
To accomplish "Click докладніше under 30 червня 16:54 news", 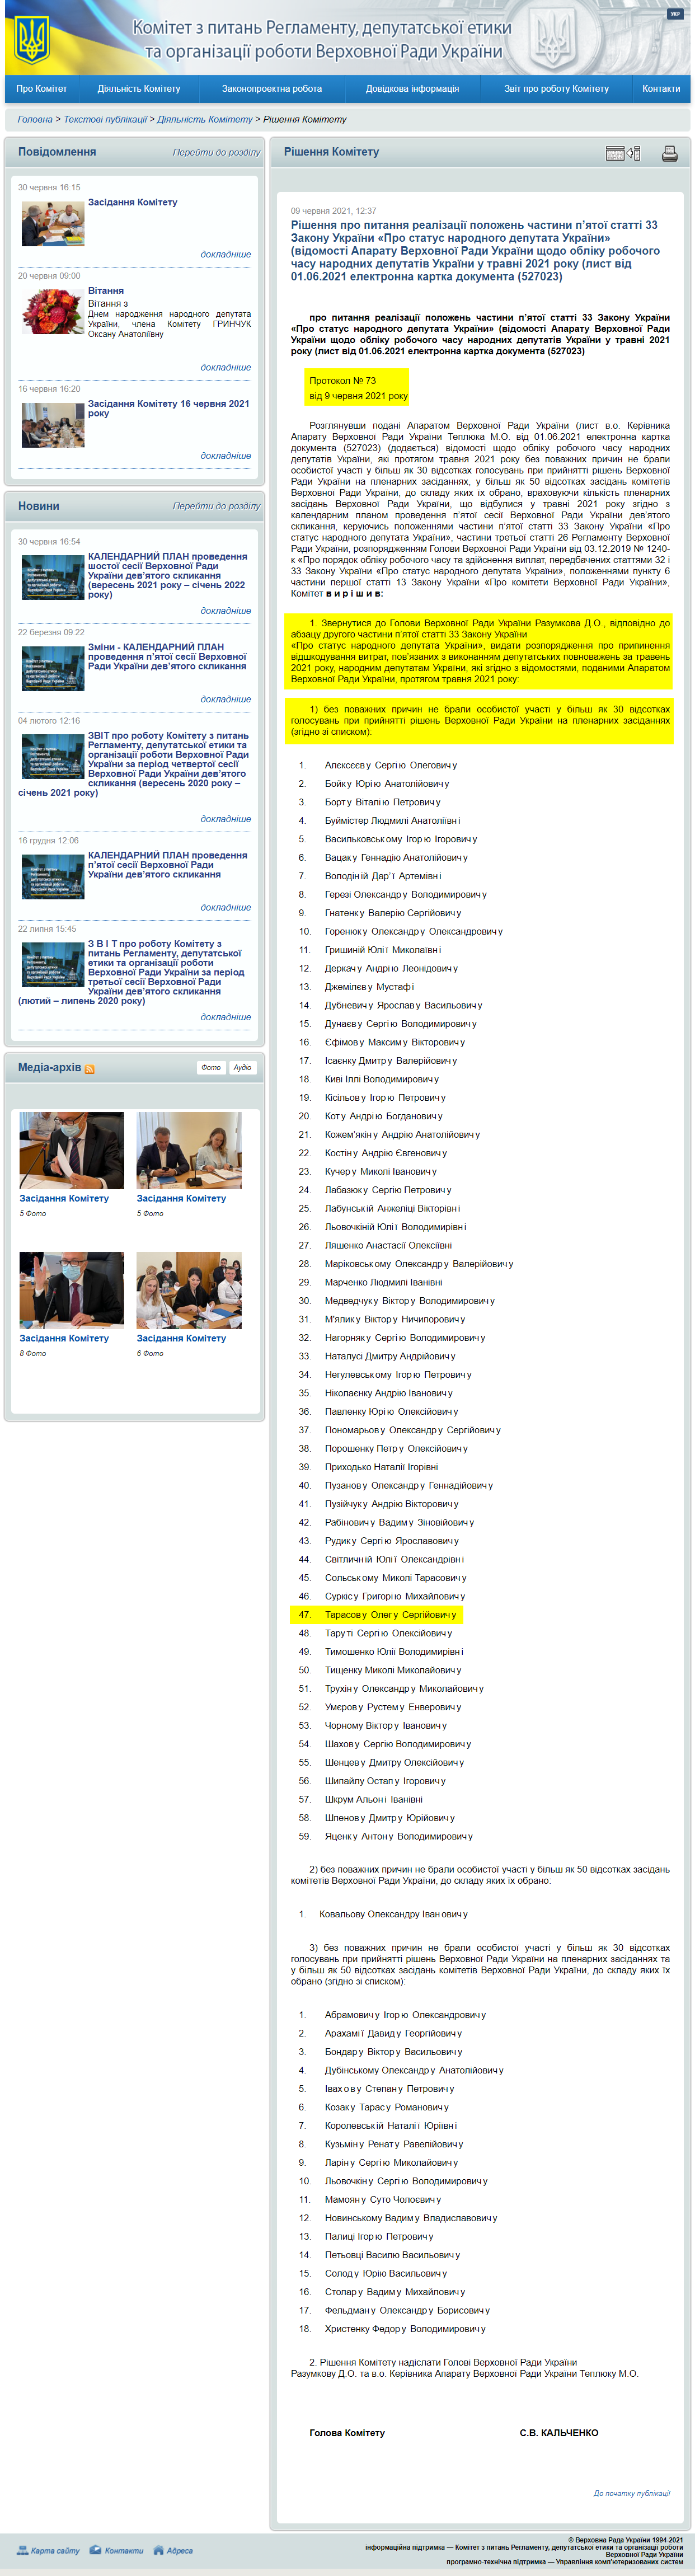I will (x=226, y=610).
